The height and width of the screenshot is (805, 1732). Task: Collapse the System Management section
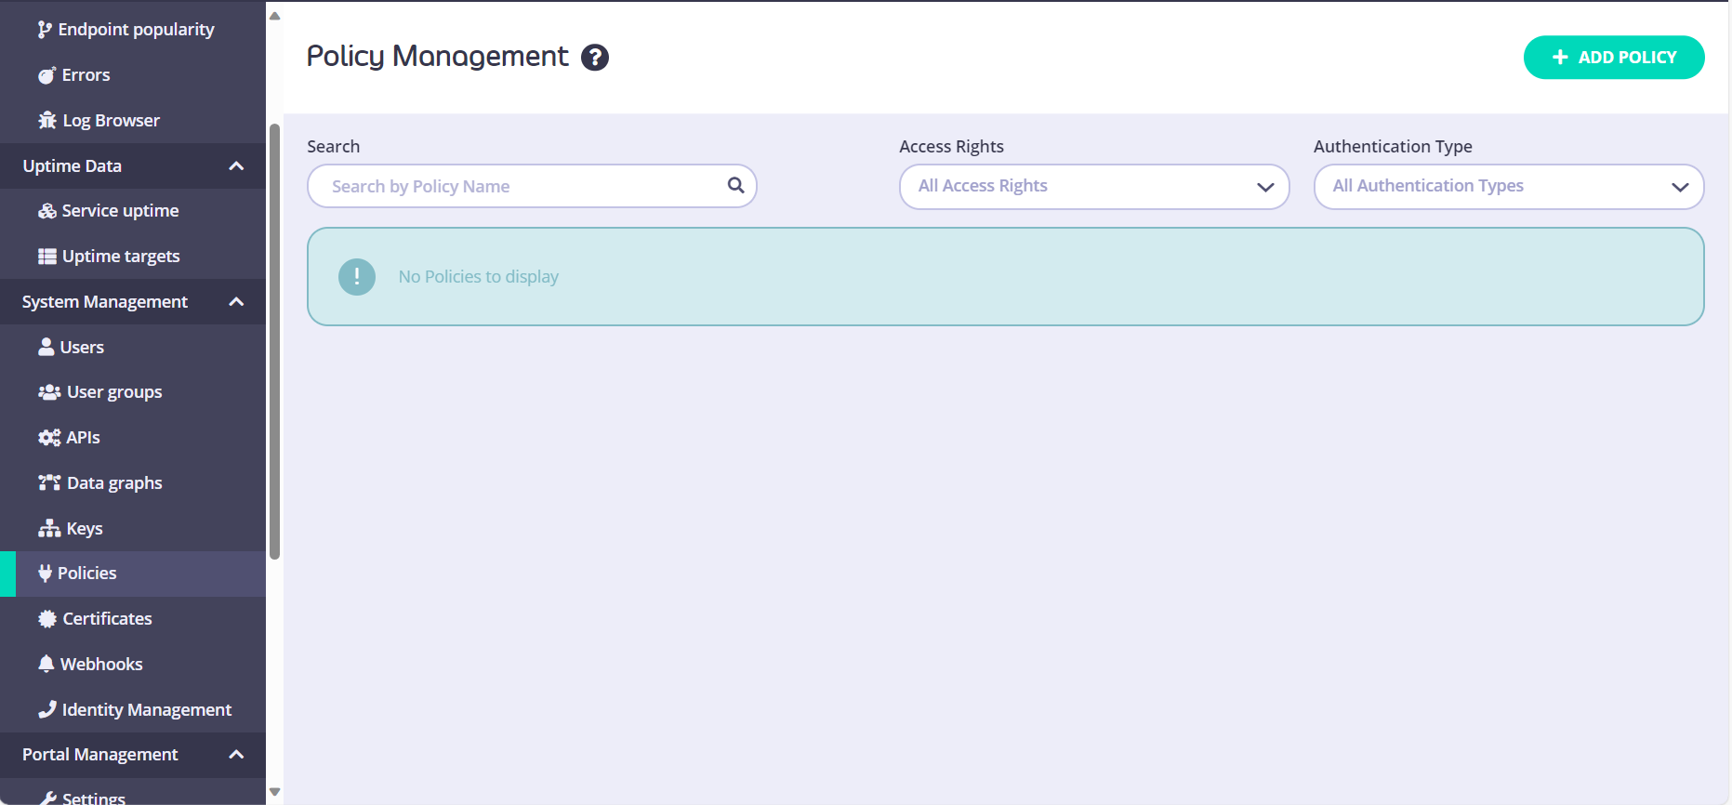[236, 302]
